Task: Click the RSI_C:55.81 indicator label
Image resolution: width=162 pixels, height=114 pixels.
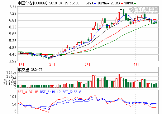Action: point(73,92)
